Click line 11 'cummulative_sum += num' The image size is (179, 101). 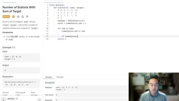[73, 31]
